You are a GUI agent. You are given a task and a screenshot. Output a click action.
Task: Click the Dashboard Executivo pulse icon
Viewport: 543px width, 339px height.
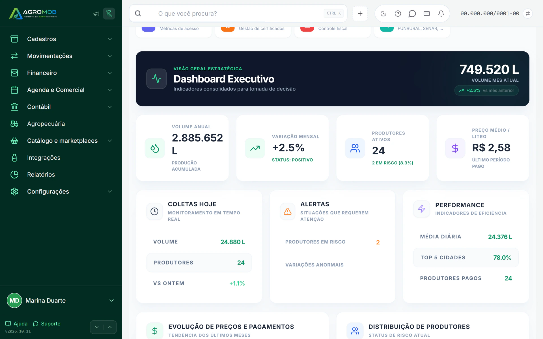coord(156,79)
